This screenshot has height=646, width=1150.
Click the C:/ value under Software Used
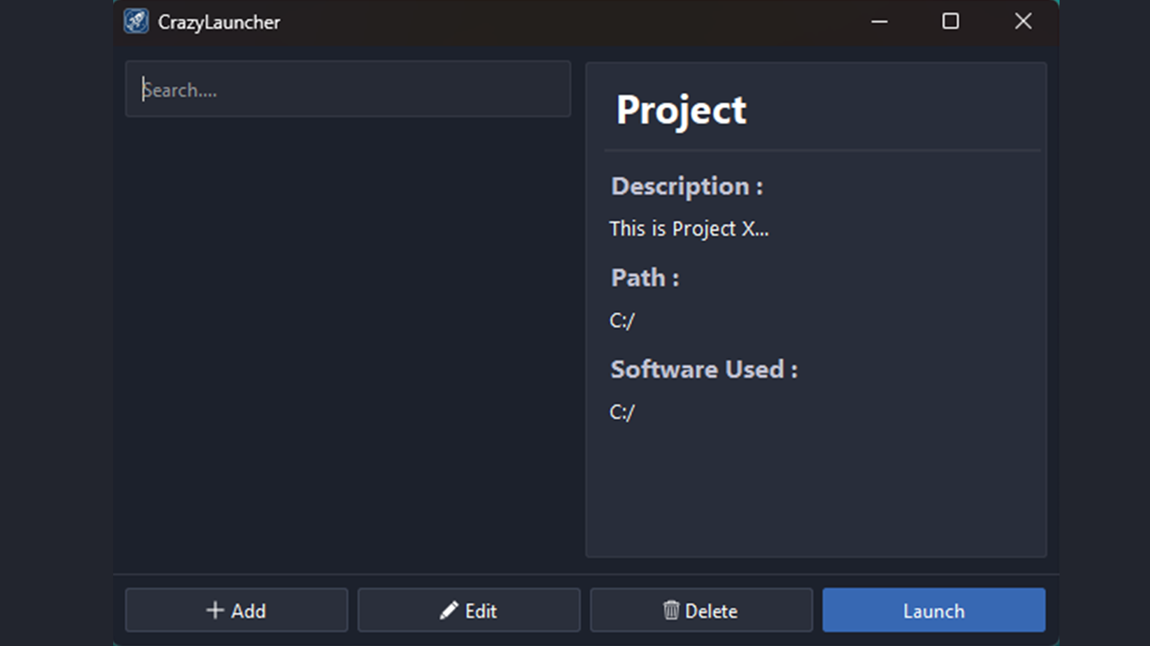coord(622,413)
